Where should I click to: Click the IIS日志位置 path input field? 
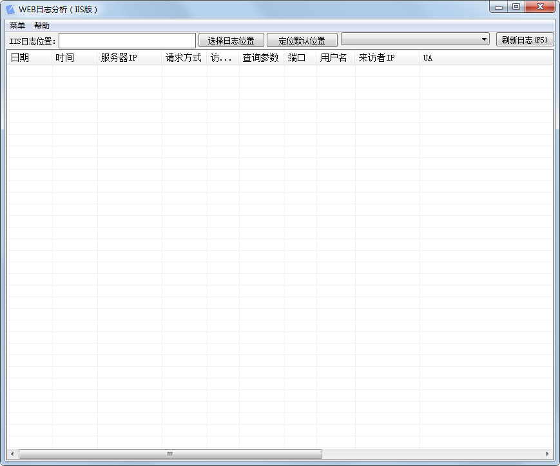pos(127,41)
